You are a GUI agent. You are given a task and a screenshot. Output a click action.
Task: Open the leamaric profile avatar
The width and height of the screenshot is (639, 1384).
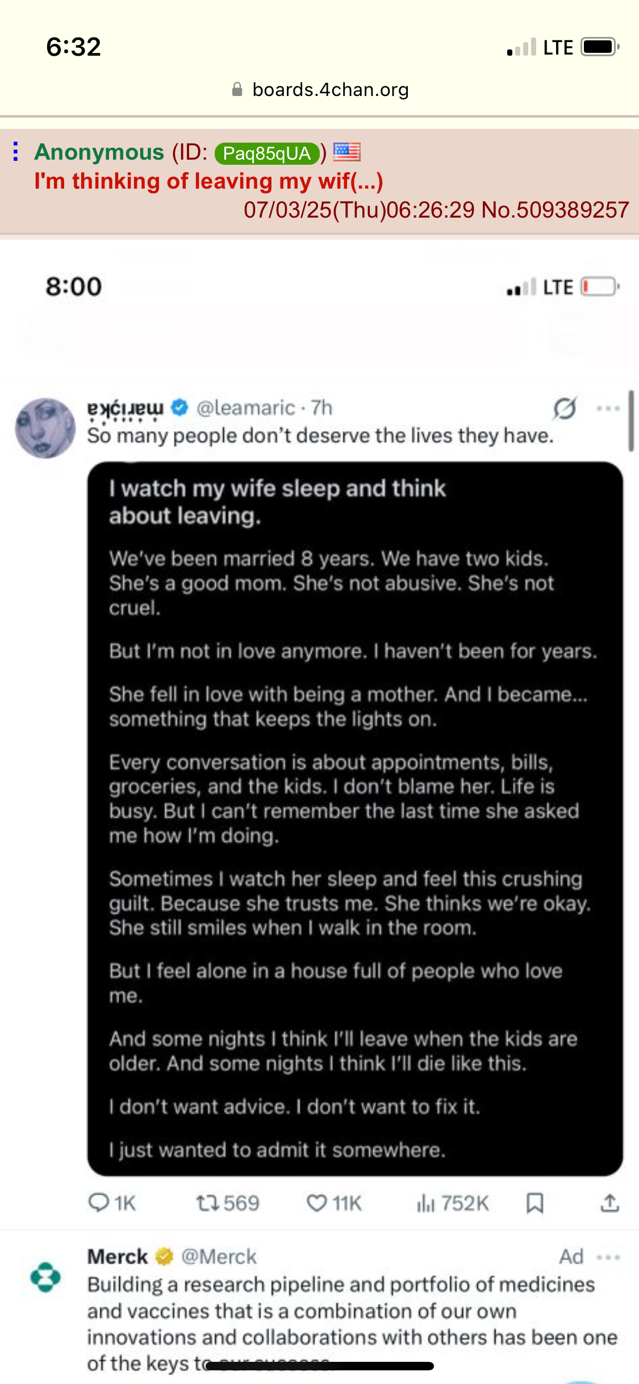(45, 428)
